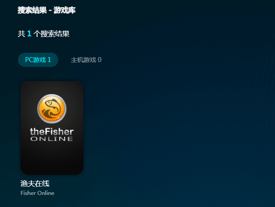Click the cyan number 1 in result count

(29, 33)
